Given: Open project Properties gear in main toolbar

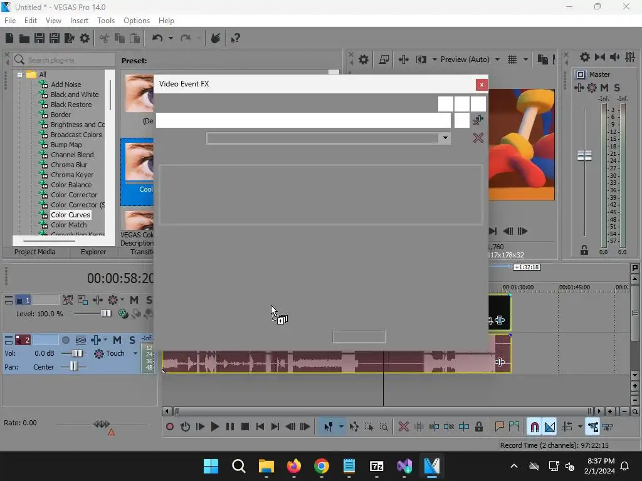Looking at the screenshot, I should 85,38.
